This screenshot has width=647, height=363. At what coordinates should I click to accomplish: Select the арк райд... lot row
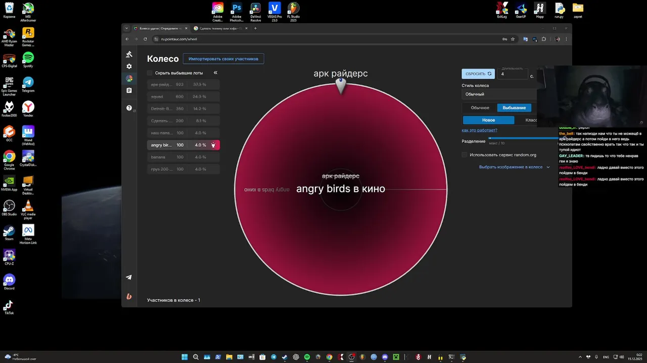point(183,85)
